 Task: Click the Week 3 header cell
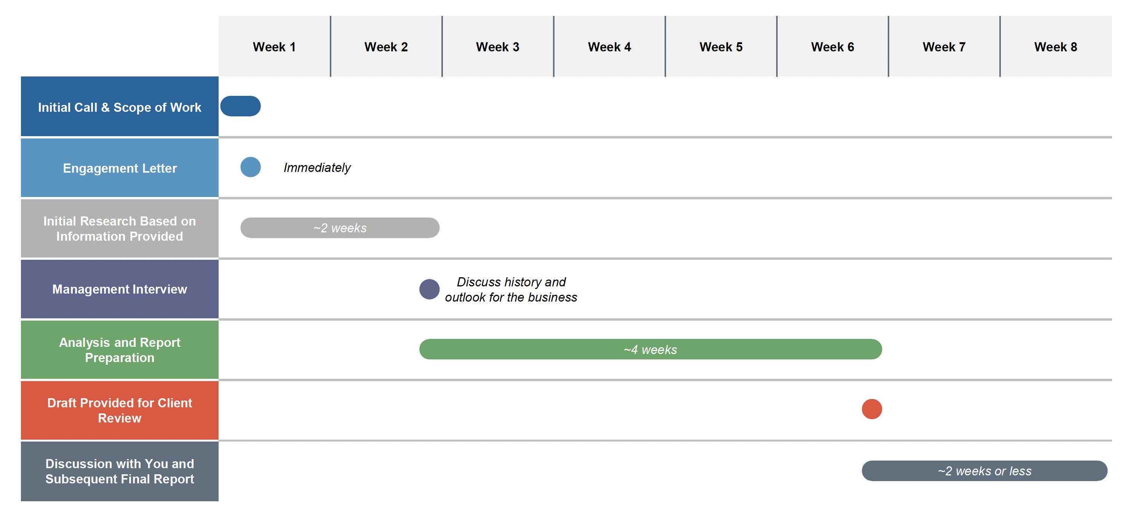497,47
